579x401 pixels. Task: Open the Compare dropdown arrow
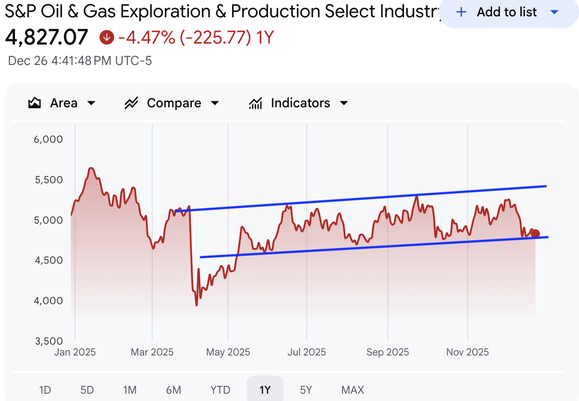point(215,103)
